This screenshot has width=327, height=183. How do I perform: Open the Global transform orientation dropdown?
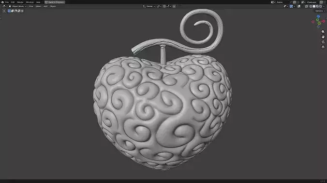tap(149, 6)
